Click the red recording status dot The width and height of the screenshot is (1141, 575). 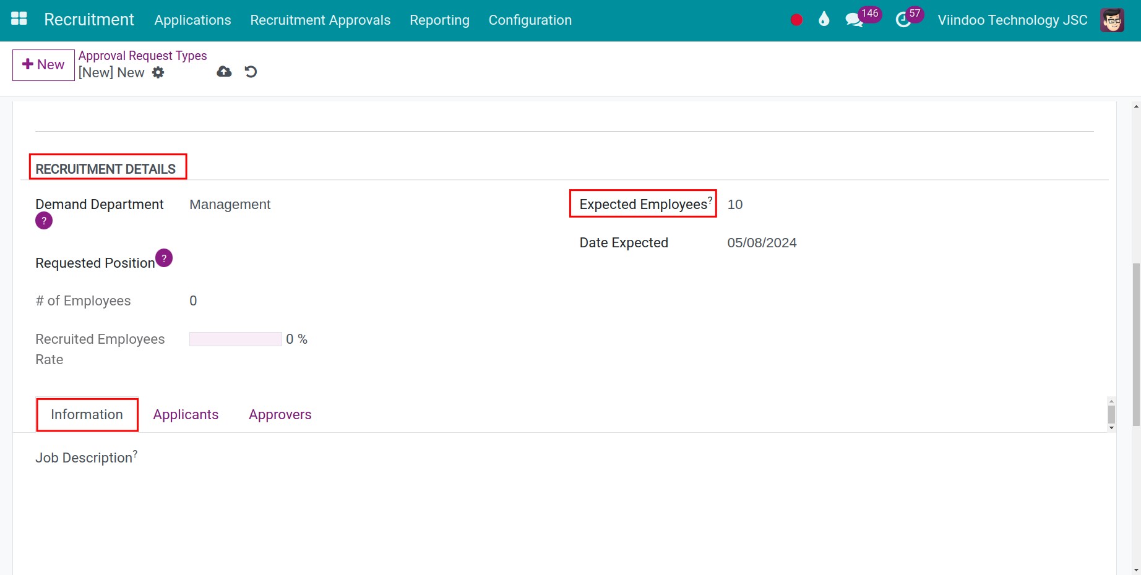[x=796, y=20]
